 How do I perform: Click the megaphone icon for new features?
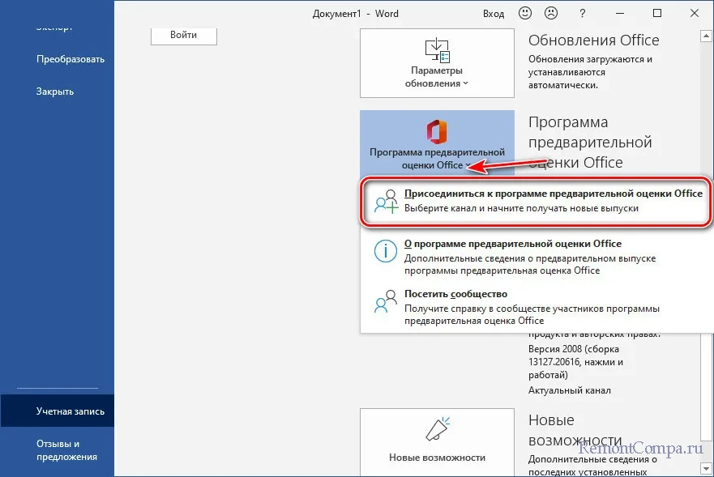[437, 430]
